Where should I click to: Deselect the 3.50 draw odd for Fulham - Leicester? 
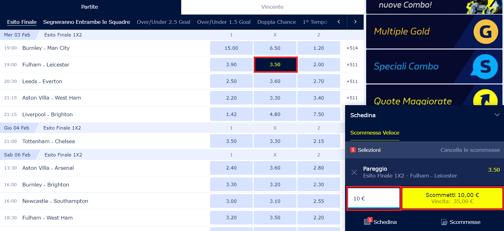[275, 65]
